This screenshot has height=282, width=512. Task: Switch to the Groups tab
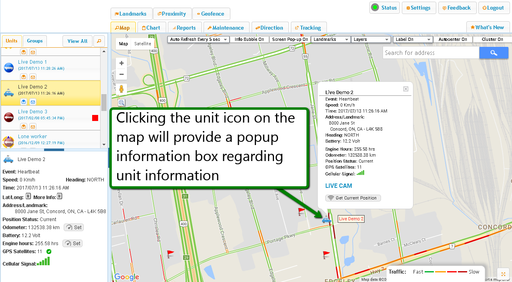click(35, 41)
